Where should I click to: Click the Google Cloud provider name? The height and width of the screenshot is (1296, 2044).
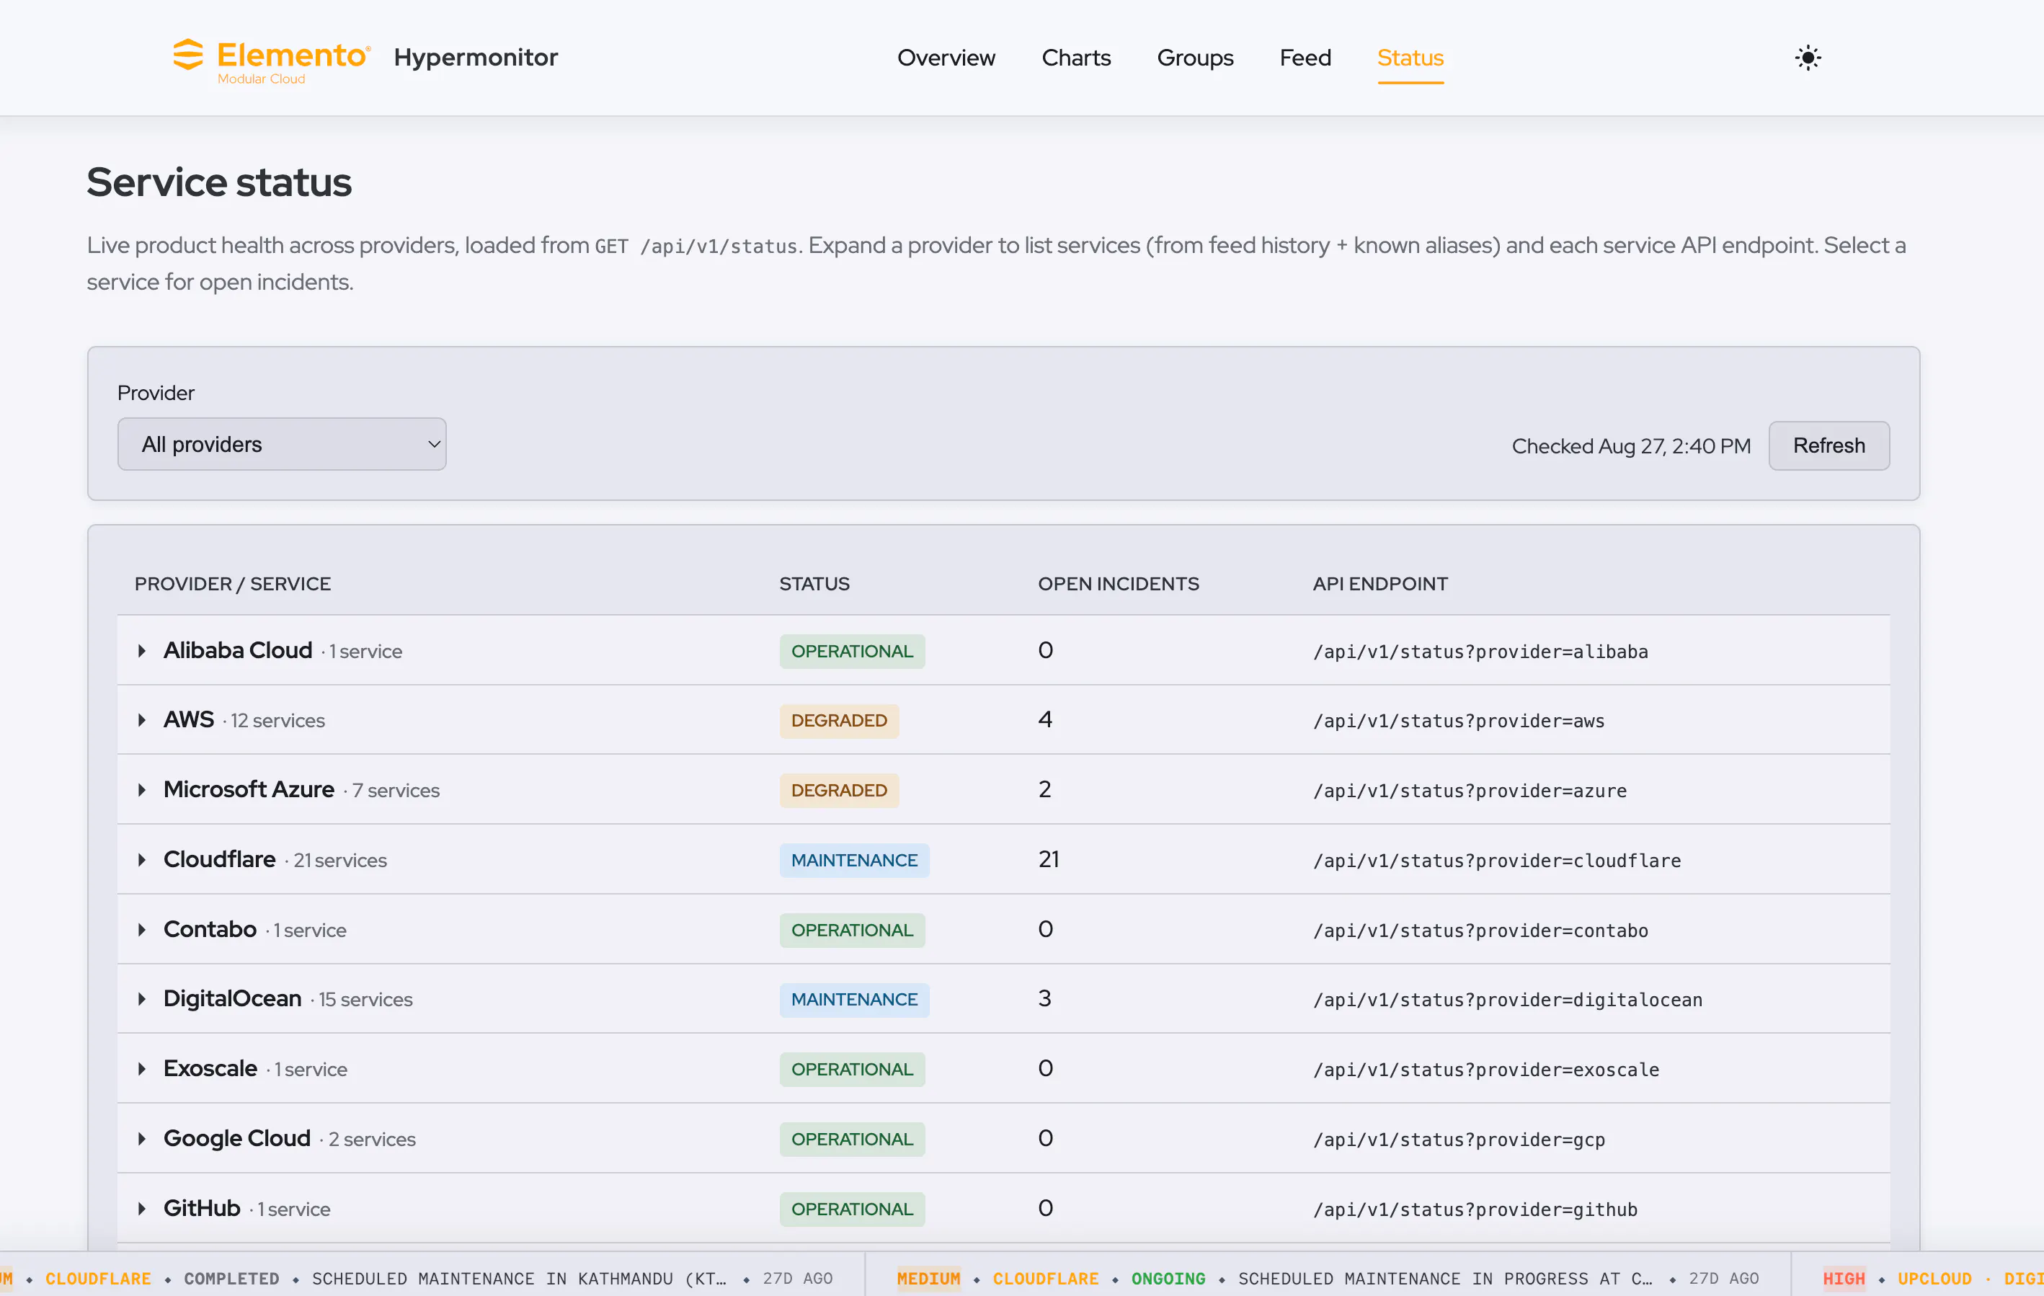[x=237, y=1138]
